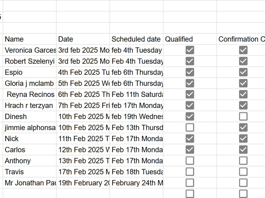Screen dimensions: 265x198
Task: Select the Scheduled date header cell
Action: click(x=136, y=39)
